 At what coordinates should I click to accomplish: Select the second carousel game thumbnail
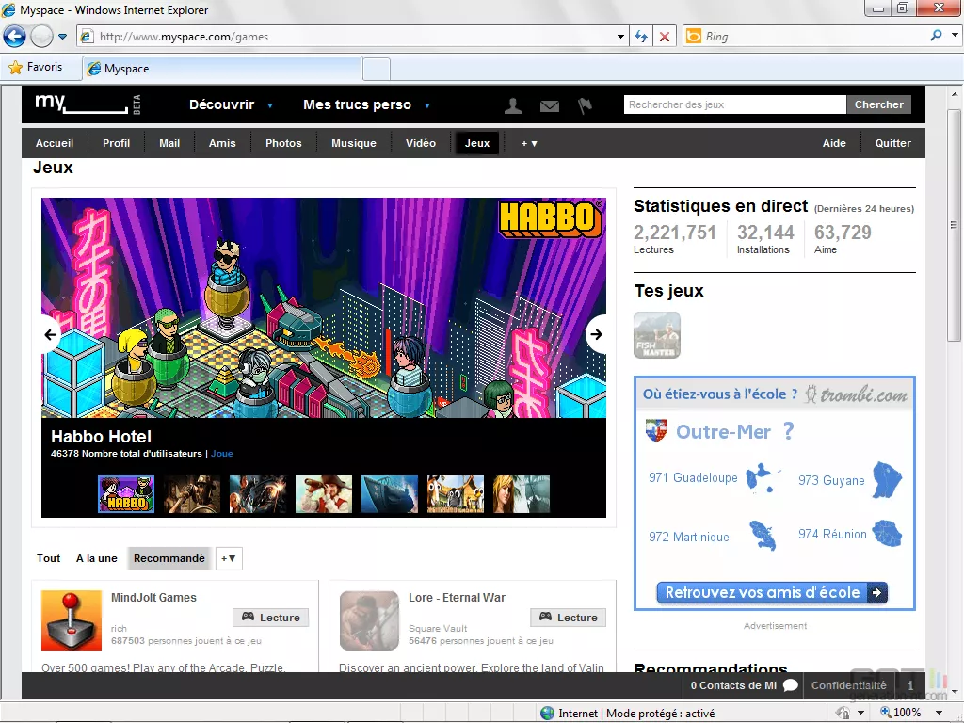(192, 493)
